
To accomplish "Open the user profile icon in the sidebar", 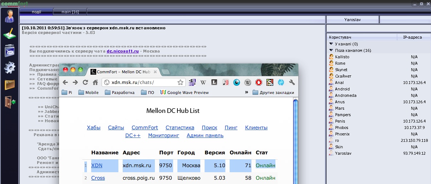I will pos(10,16).
